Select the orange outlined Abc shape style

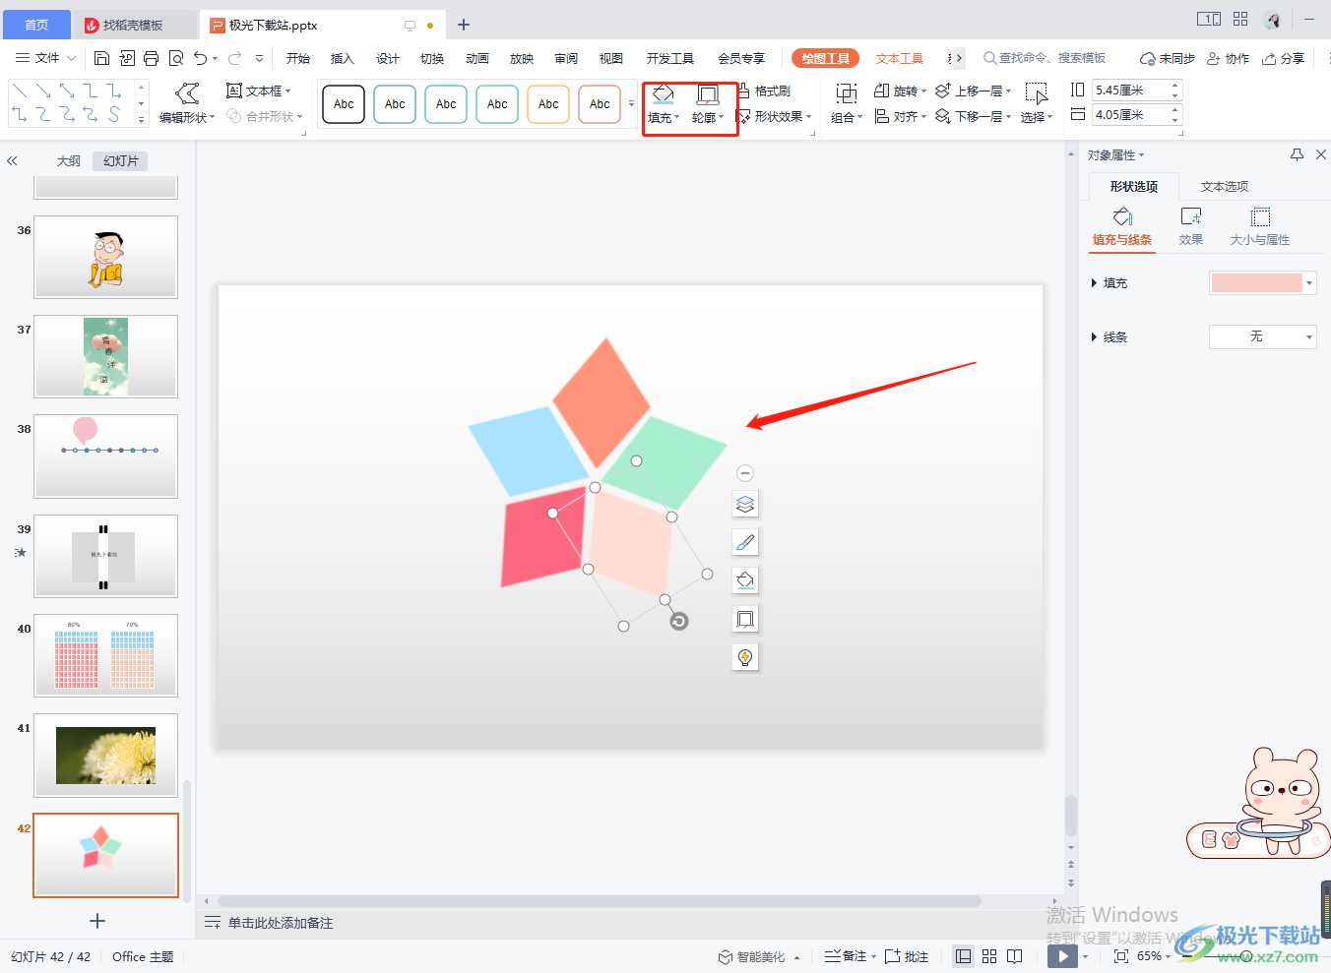[x=548, y=104]
